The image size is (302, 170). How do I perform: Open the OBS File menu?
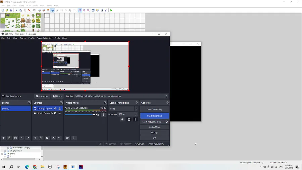coord(3,38)
